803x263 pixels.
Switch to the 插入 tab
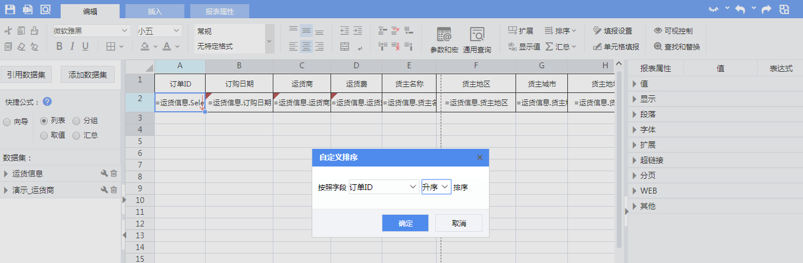pyautogui.click(x=154, y=11)
